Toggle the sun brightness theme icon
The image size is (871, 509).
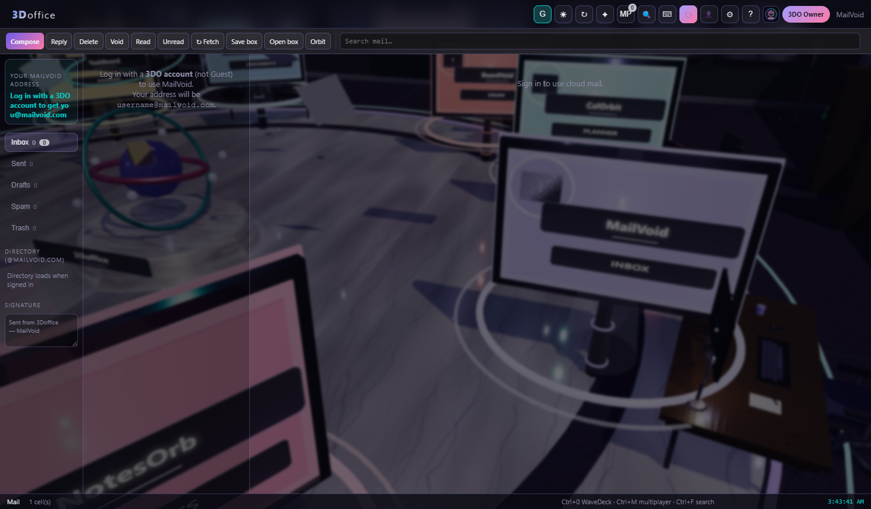click(x=563, y=14)
